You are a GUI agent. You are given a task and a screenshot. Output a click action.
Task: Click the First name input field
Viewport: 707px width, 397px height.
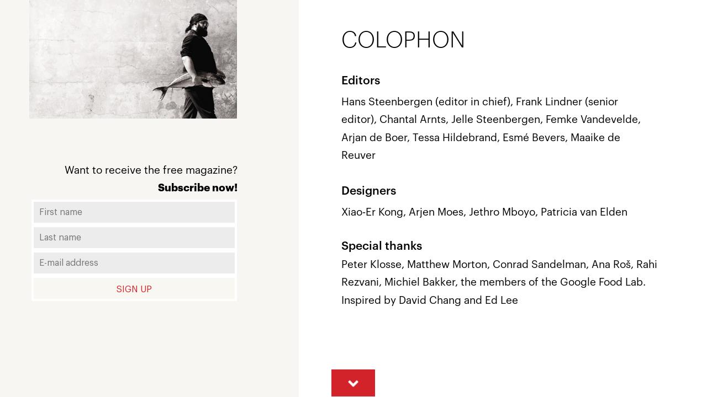point(134,212)
